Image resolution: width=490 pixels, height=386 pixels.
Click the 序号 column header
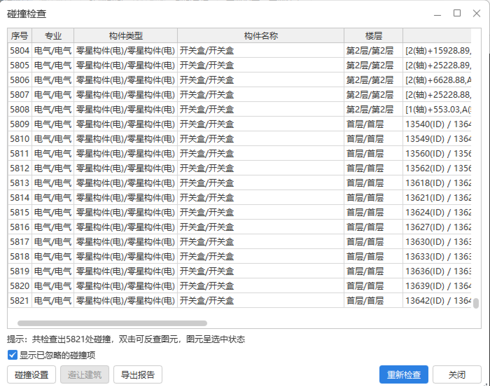tap(20, 36)
